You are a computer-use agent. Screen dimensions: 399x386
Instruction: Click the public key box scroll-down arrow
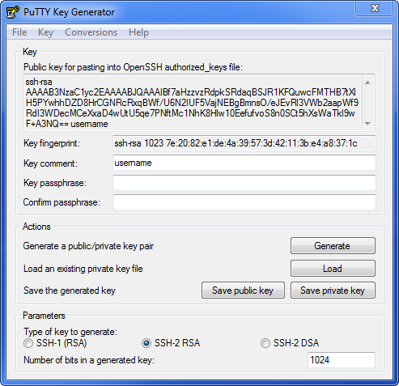tap(367, 124)
